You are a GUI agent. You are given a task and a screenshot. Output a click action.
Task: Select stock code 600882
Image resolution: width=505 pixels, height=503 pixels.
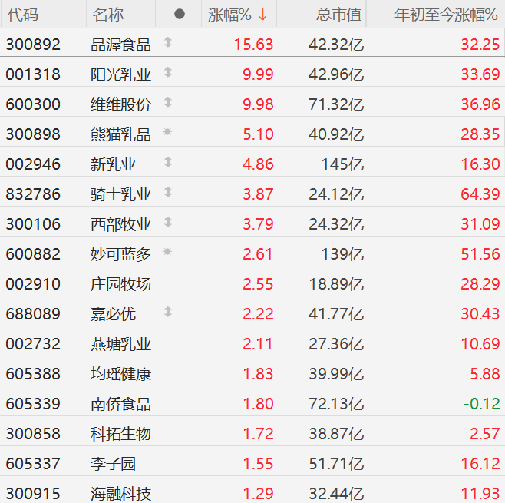[x=33, y=254]
